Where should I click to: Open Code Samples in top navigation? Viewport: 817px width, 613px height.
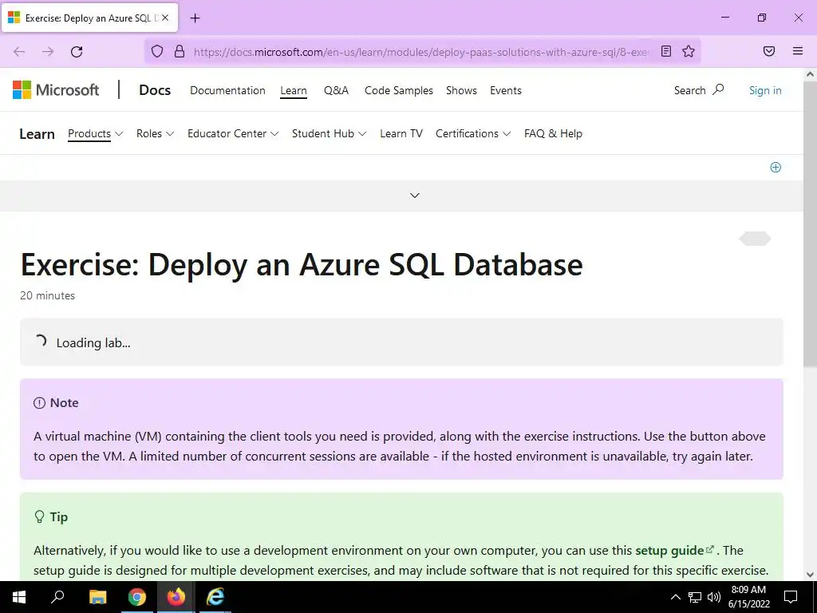click(399, 90)
